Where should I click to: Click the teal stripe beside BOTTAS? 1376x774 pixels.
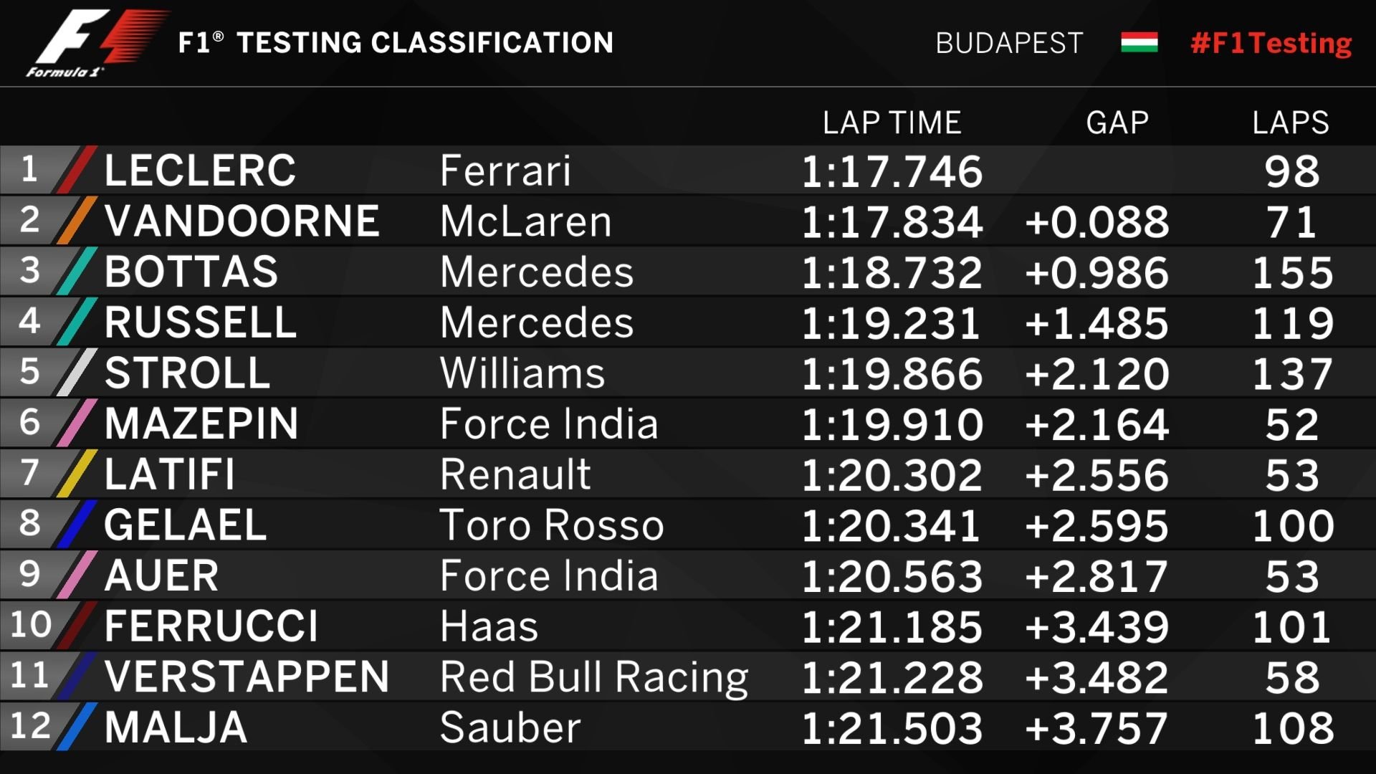pos(77,271)
